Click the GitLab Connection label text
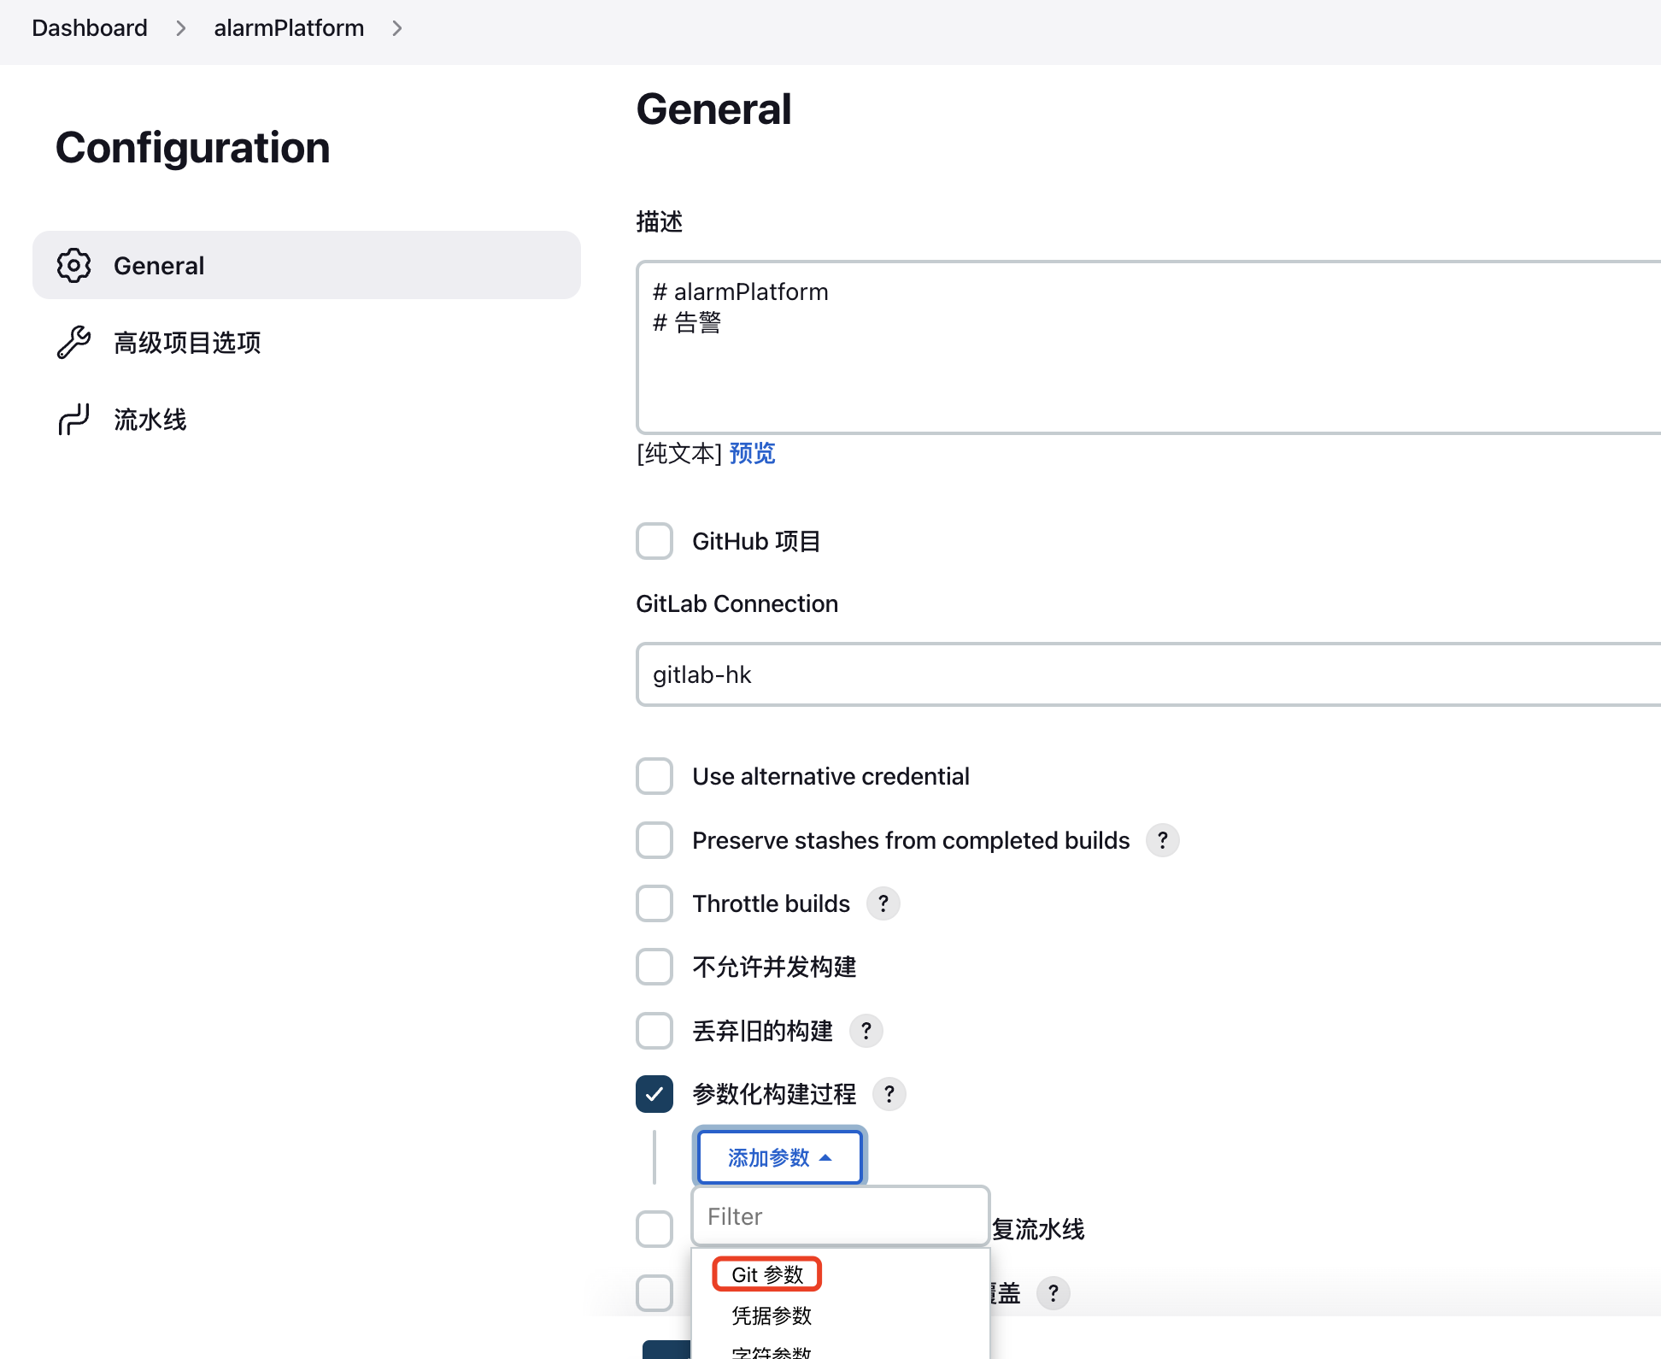Viewport: 1661px width, 1359px height. [737, 603]
